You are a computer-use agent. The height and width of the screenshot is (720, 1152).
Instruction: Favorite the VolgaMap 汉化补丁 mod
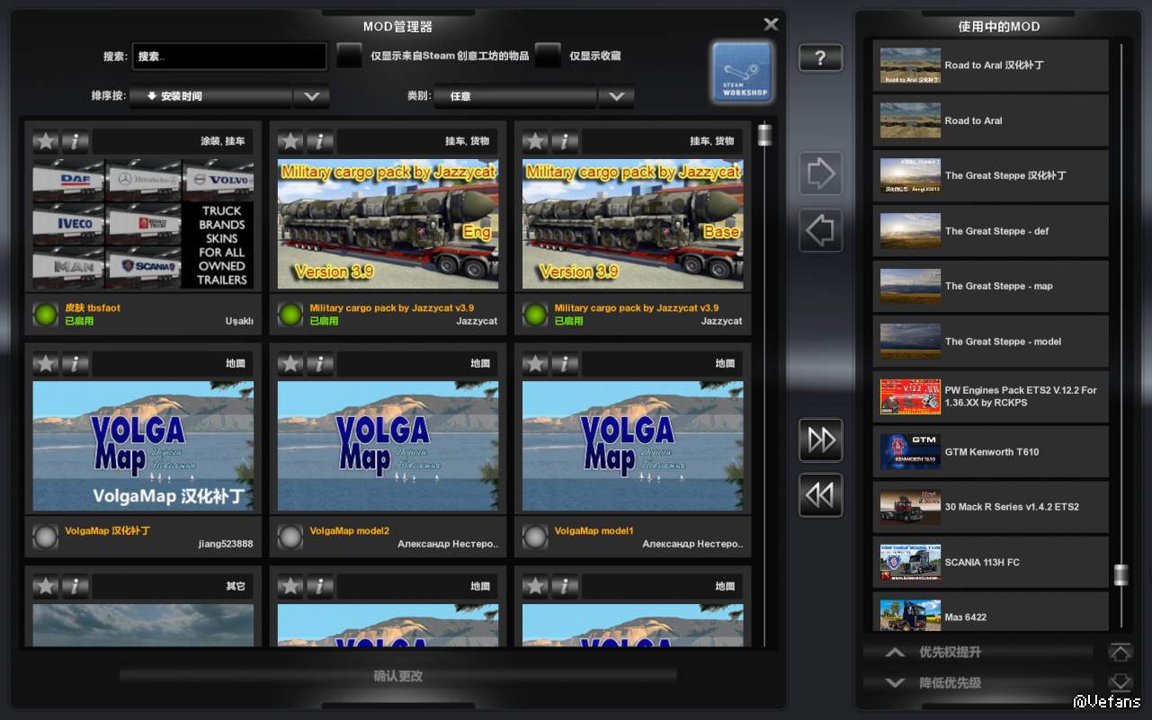tap(46, 363)
